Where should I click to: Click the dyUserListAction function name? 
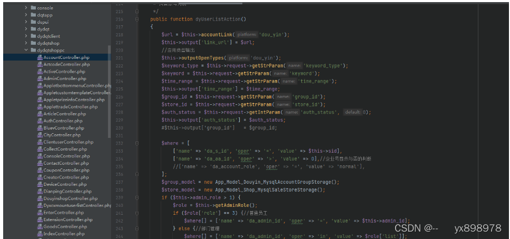[218, 19]
